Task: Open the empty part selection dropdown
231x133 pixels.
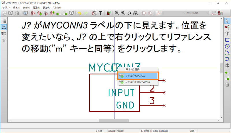Action: pyautogui.click(x=174, y=13)
